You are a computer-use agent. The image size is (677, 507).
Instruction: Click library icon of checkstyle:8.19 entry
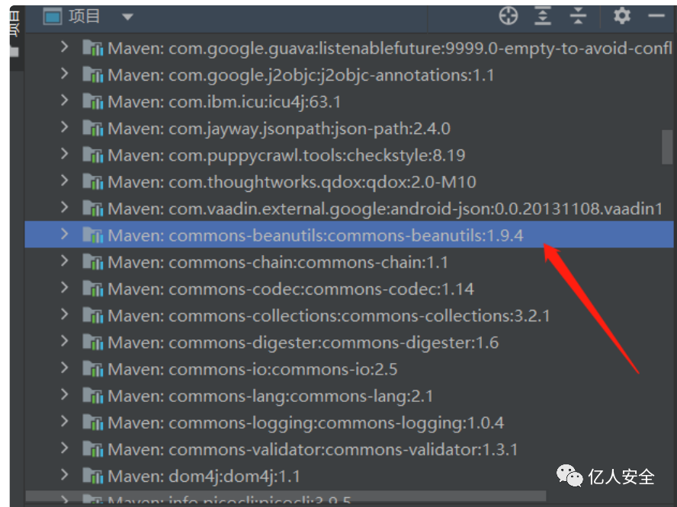coord(93,155)
